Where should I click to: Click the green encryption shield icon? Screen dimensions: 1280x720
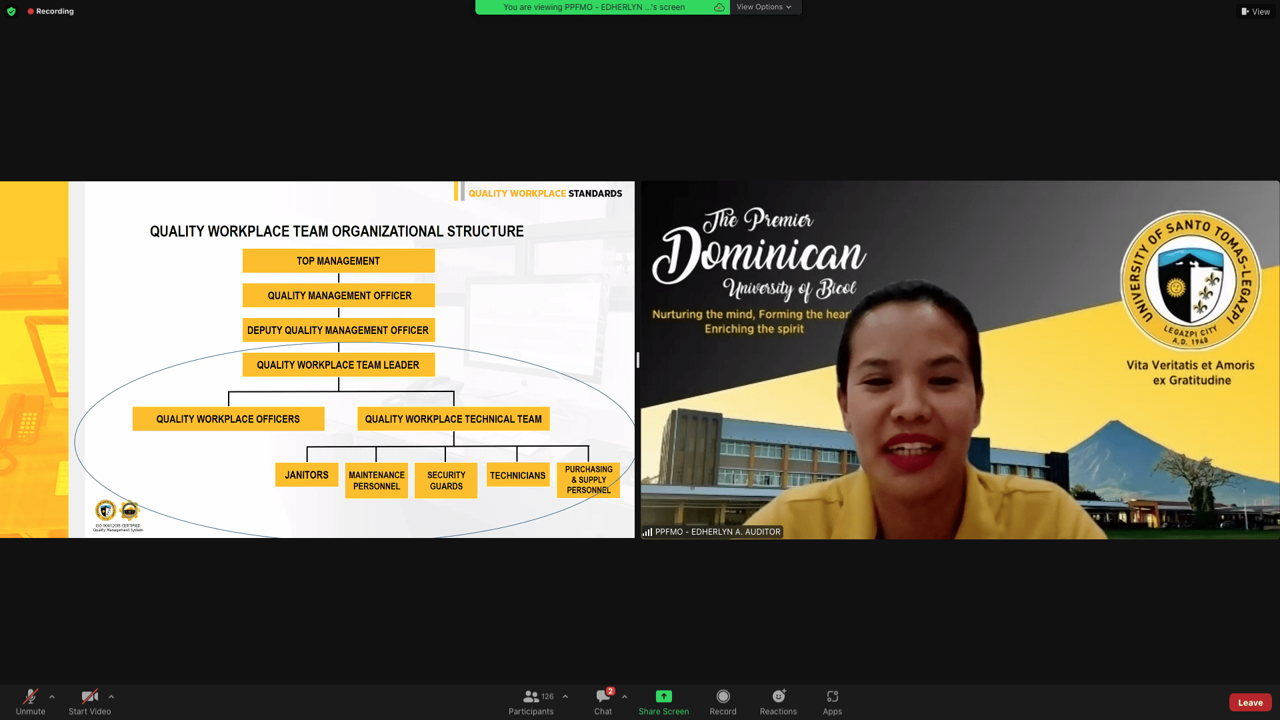[x=11, y=11]
